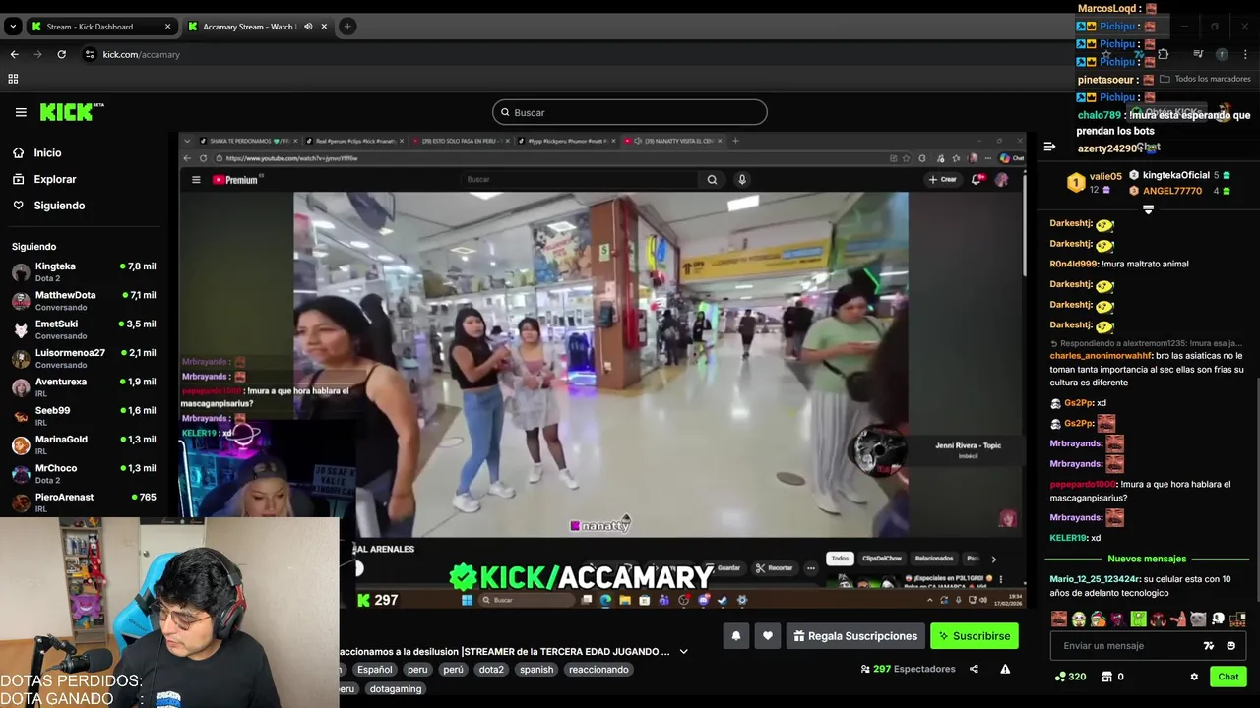Image resolution: width=1260 pixels, height=708 pixels.
Task: Expand the stream title chevron
Action: tap(683, 651)
